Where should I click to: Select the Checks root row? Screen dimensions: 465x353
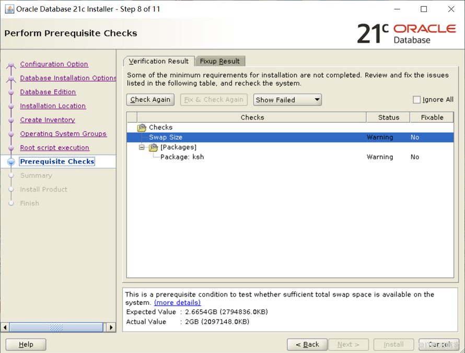click(x=290, y=127)
